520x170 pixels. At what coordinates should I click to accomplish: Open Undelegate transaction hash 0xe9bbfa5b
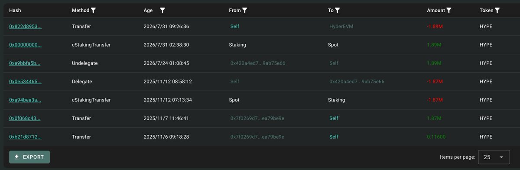(x=26, y=63)
